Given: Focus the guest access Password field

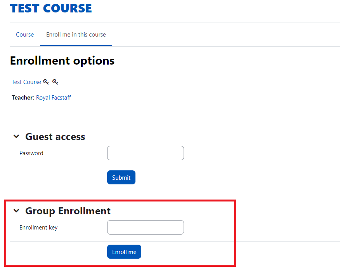Looking at the screenshot, I should [146, 153].
